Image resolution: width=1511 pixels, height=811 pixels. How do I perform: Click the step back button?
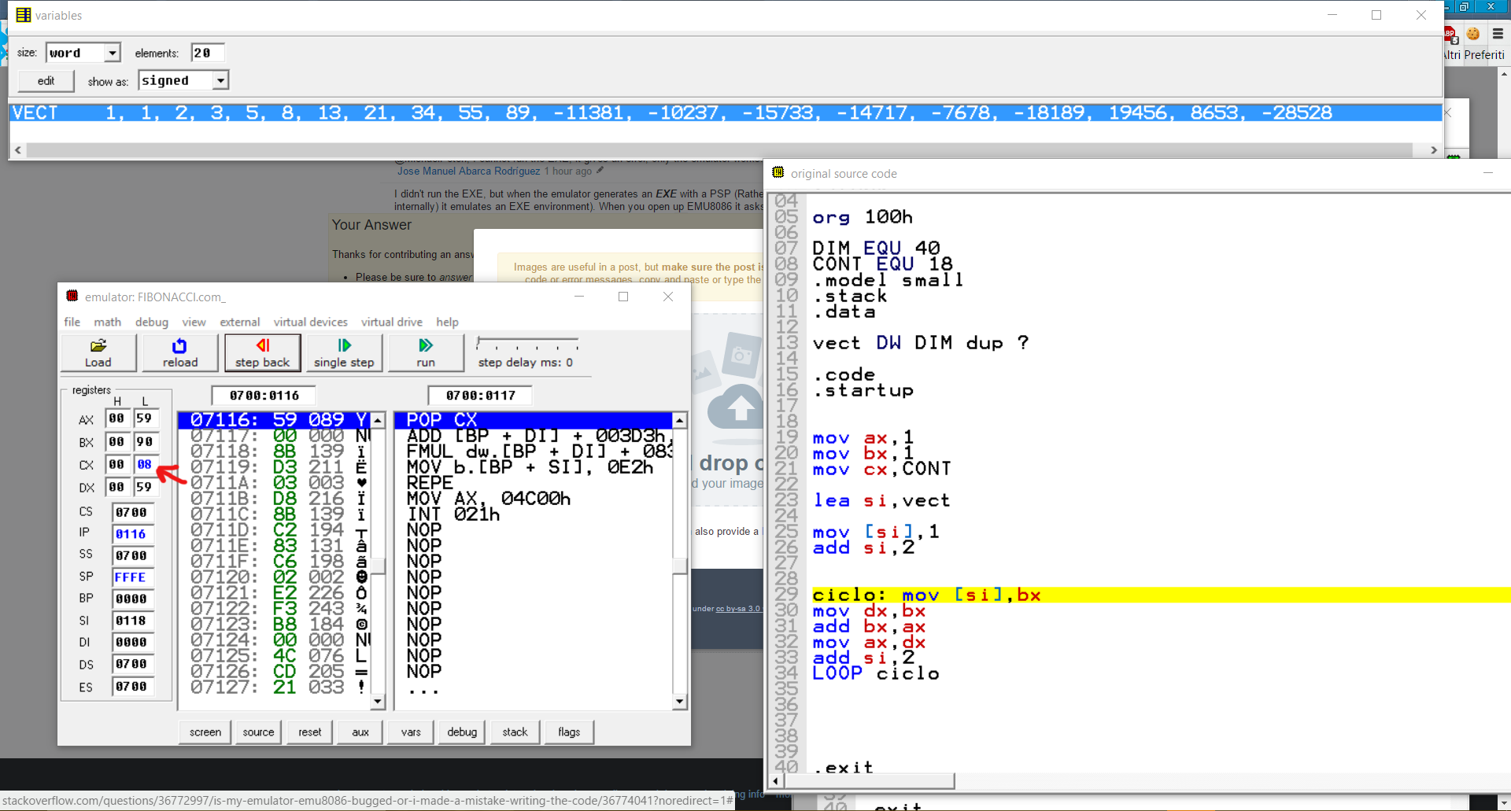click(262, 352)
